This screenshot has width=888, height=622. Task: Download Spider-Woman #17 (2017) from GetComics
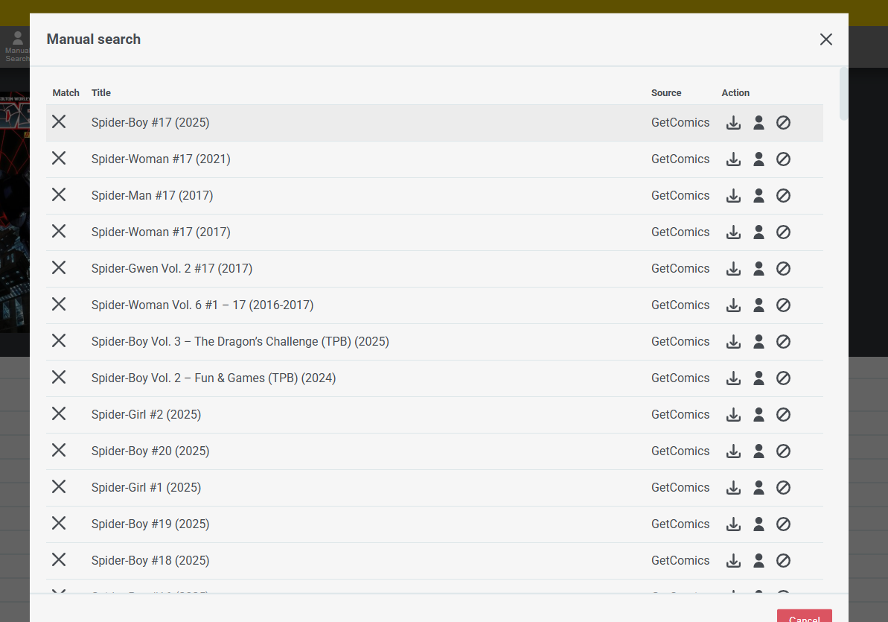point(733,232)
